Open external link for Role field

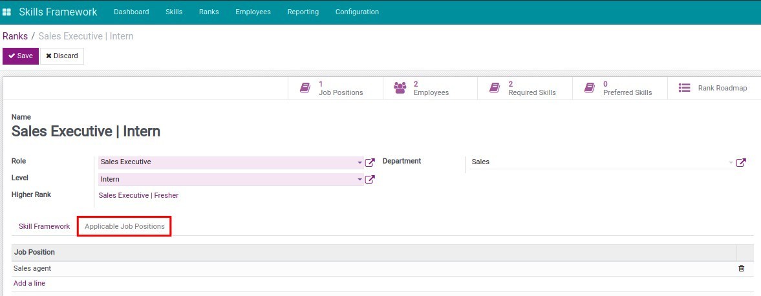click(x=370, y=162)
